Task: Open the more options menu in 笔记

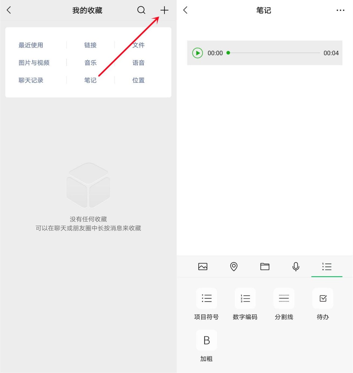Action: tap(340, 10)
